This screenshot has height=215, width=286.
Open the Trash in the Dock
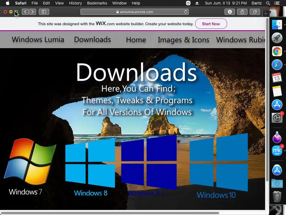pyautogui.click(x=277, y=196)
